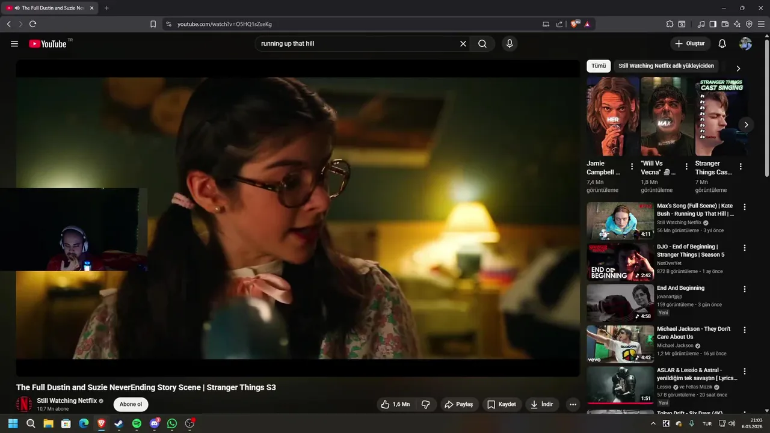The image size is (770, 433).
Task: Toggle the browser sidebar panel icon
Action: point(713,24)
